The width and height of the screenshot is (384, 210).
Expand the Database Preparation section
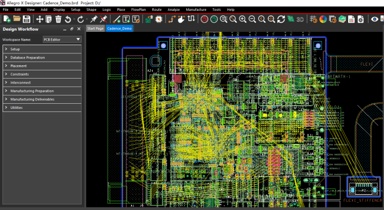click(42, 58)
